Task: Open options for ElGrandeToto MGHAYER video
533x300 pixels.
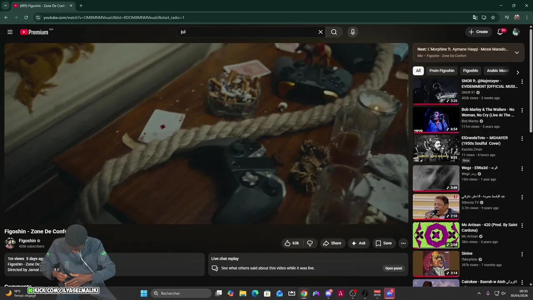Action: pos(522,139)
